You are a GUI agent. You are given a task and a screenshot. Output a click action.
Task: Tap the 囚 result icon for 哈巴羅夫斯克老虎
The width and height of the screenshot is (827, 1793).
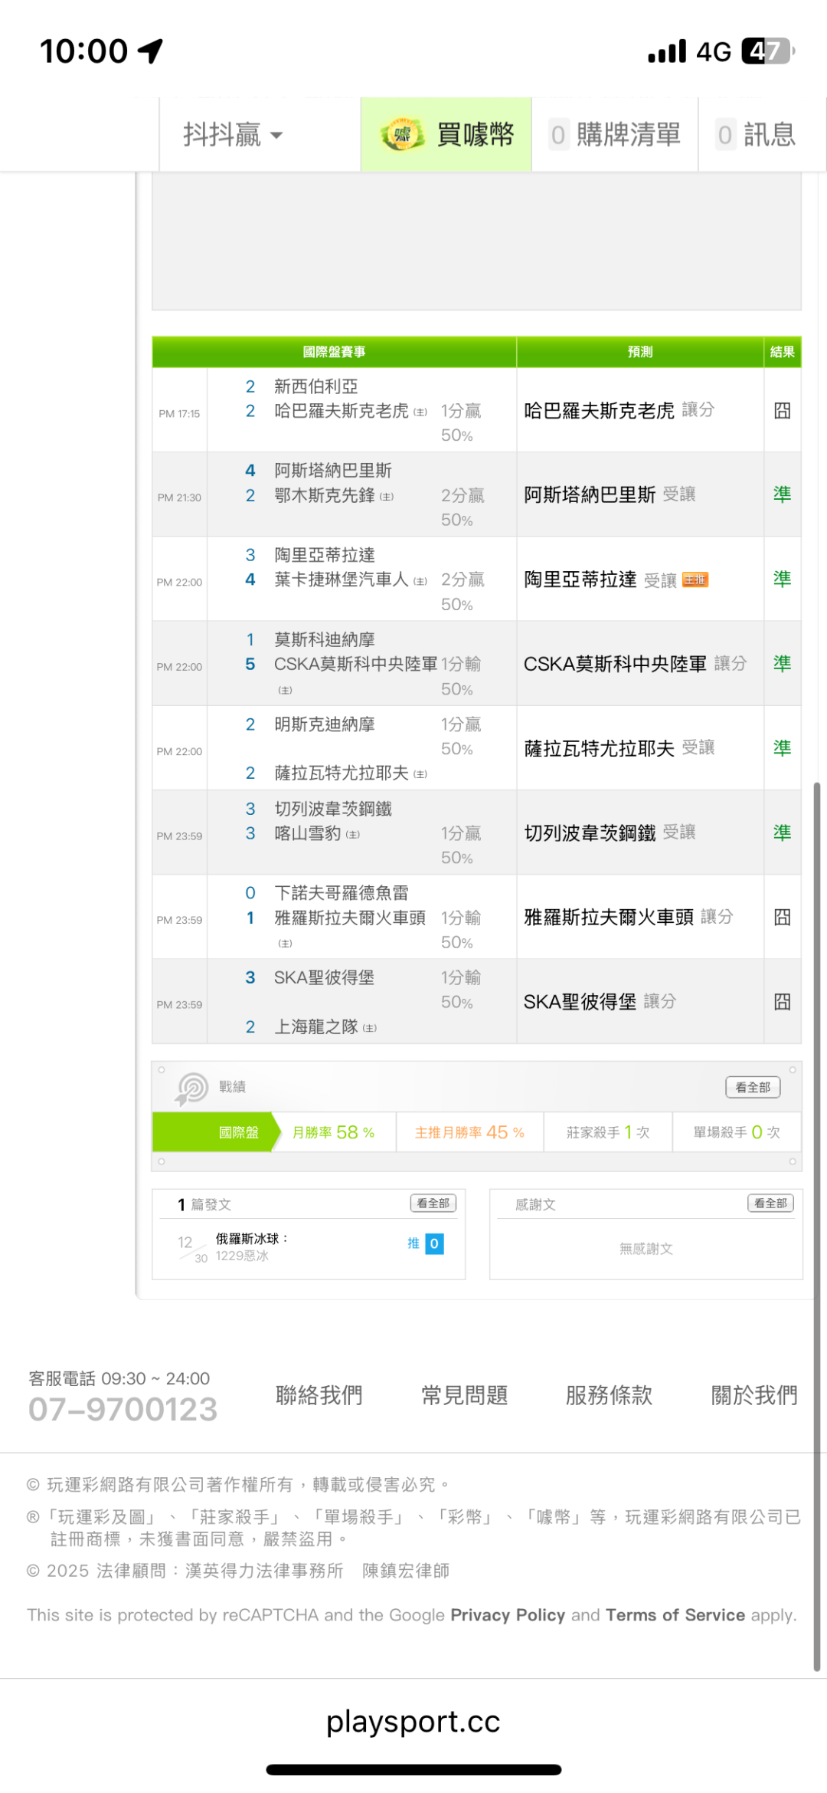tap(782, 411)
